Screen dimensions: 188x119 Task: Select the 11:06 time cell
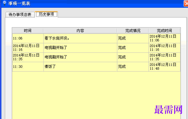click(28, 38)
